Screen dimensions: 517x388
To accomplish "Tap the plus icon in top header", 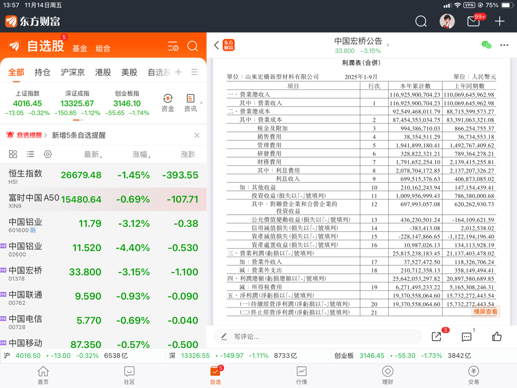I will click(x=499, y=21).
